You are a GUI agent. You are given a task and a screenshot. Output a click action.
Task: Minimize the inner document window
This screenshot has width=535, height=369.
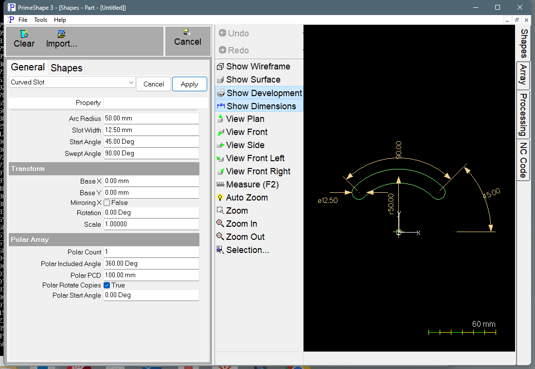tap(507, 20)
